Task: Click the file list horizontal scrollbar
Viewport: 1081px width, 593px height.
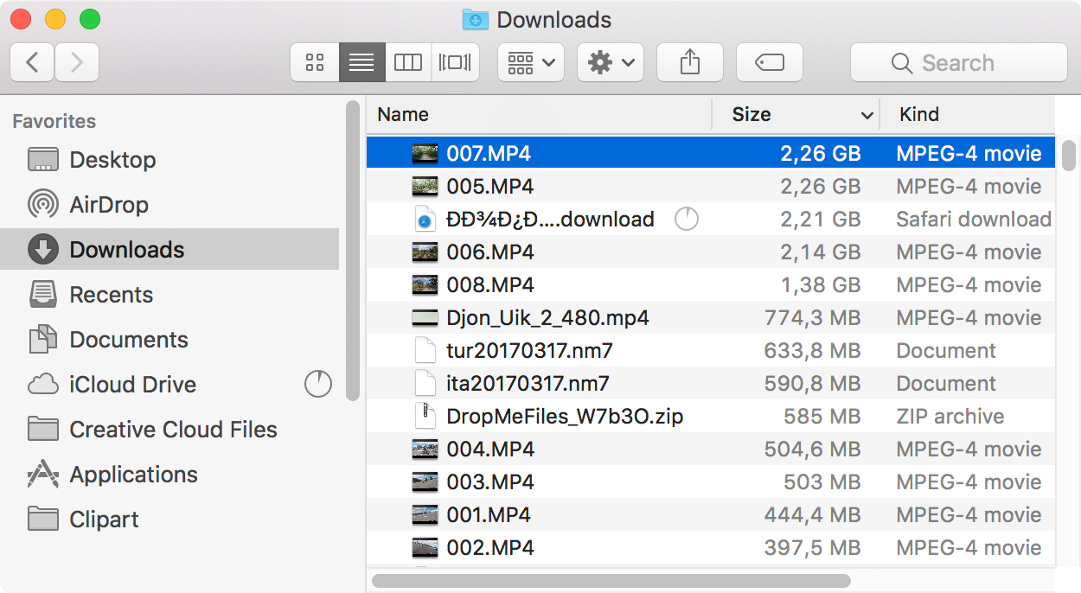Action: tap(611, 581)
